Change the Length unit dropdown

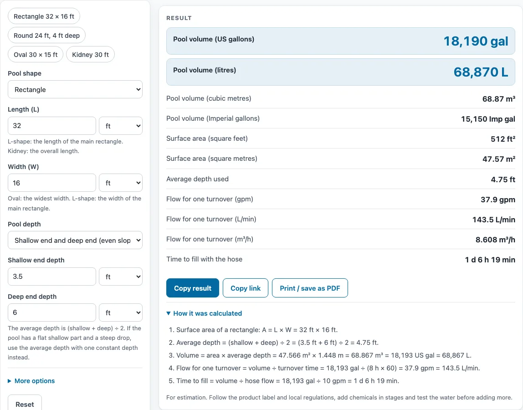point(121,126)
